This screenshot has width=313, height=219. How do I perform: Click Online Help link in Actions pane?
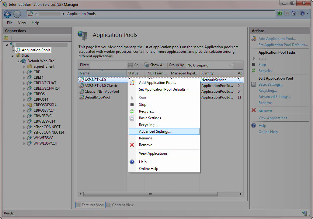268,132
